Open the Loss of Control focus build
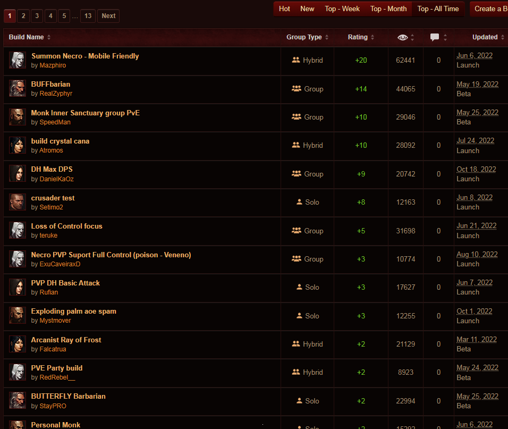The image size is (508, 429). coord(67,226)
